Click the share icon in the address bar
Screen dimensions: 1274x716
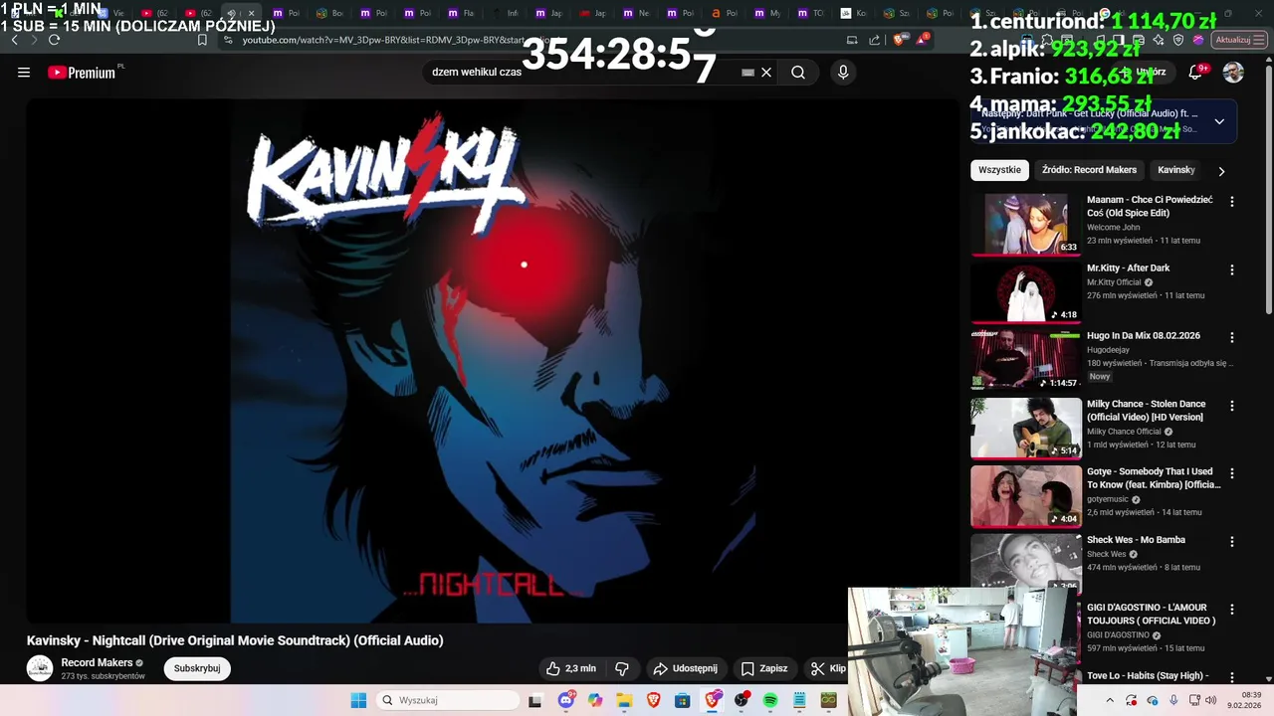[x=875, y=40]
